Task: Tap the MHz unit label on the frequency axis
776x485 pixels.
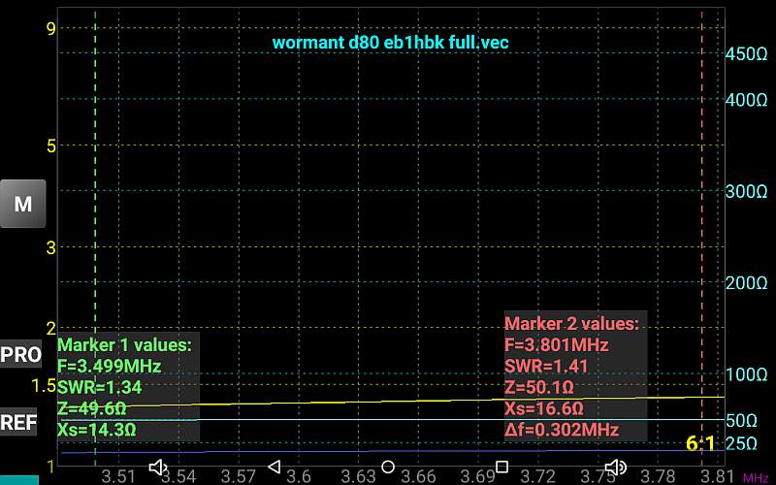Action: (x=756, y=477)
